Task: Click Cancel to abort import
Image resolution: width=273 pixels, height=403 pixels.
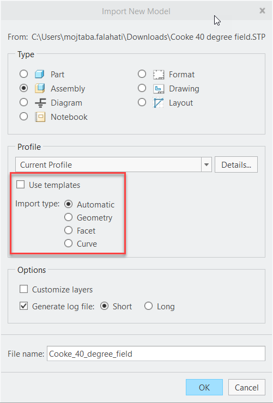Action: (x=246, y=387)
